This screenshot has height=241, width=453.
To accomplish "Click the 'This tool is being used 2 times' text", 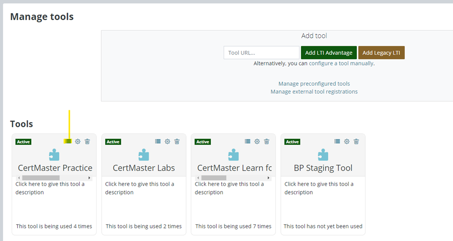I will click(144, 226).
